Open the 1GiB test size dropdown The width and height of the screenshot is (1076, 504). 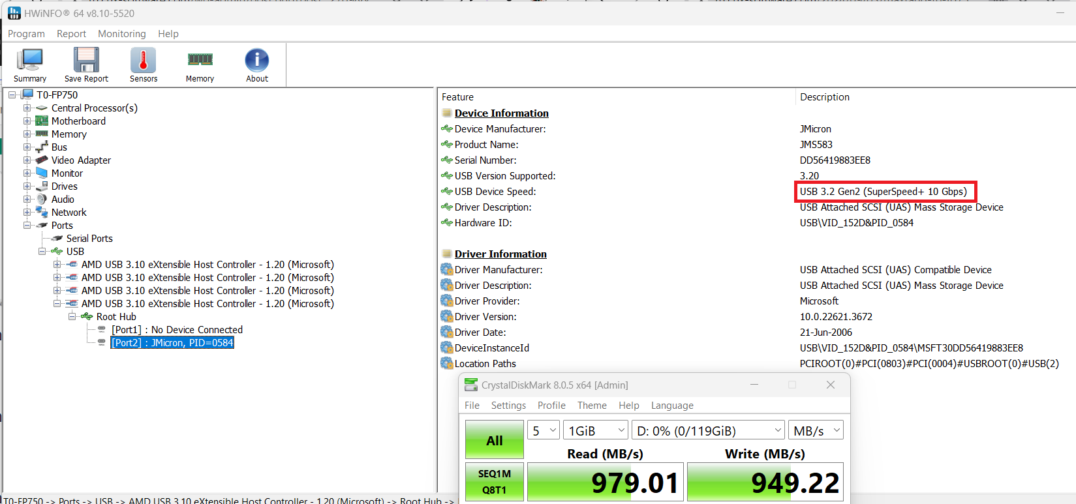595,430
